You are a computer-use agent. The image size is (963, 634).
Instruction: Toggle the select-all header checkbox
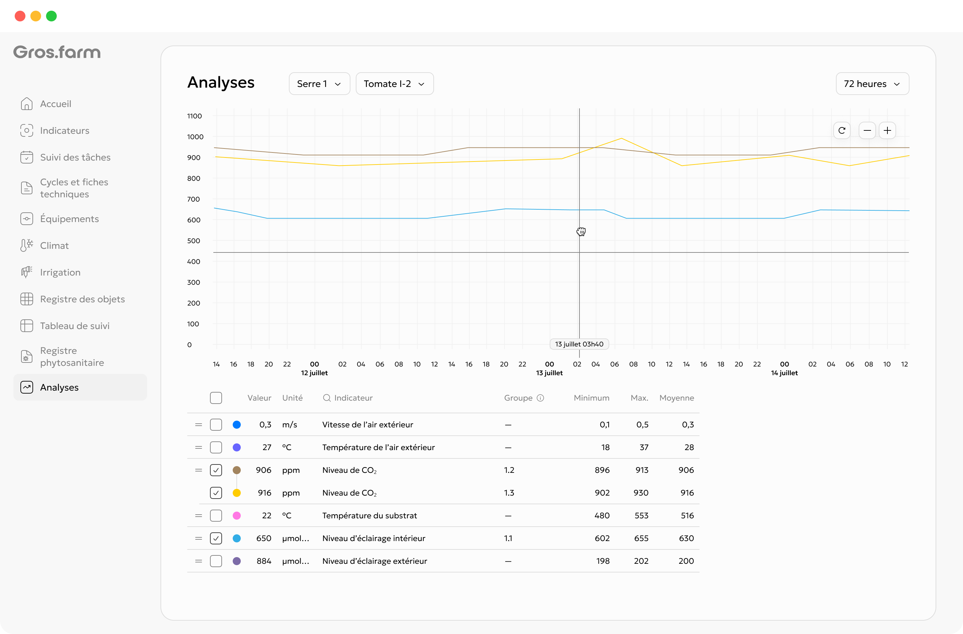(x=216, y=398)
